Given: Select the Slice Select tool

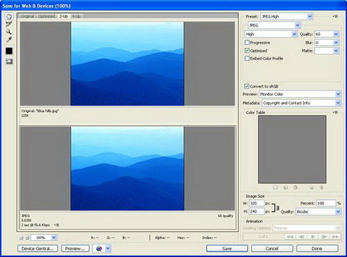Looking at the screenshot, I should click(x=9, y=24).
